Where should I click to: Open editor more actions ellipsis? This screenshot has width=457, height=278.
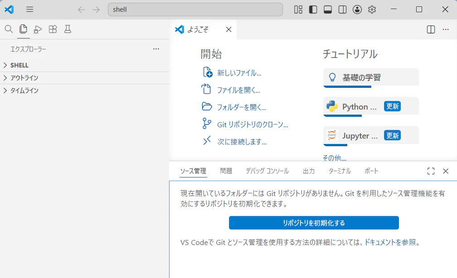point(446,29)
